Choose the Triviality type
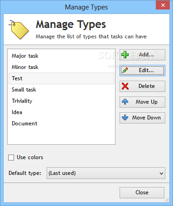This screenshot has height=206, width=173. click(61, 101)
